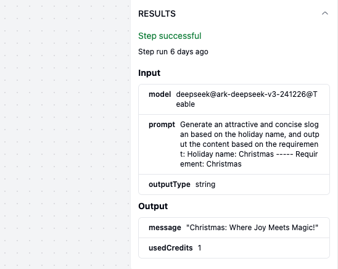Select the Step successful status text

[x=170, y=36]
